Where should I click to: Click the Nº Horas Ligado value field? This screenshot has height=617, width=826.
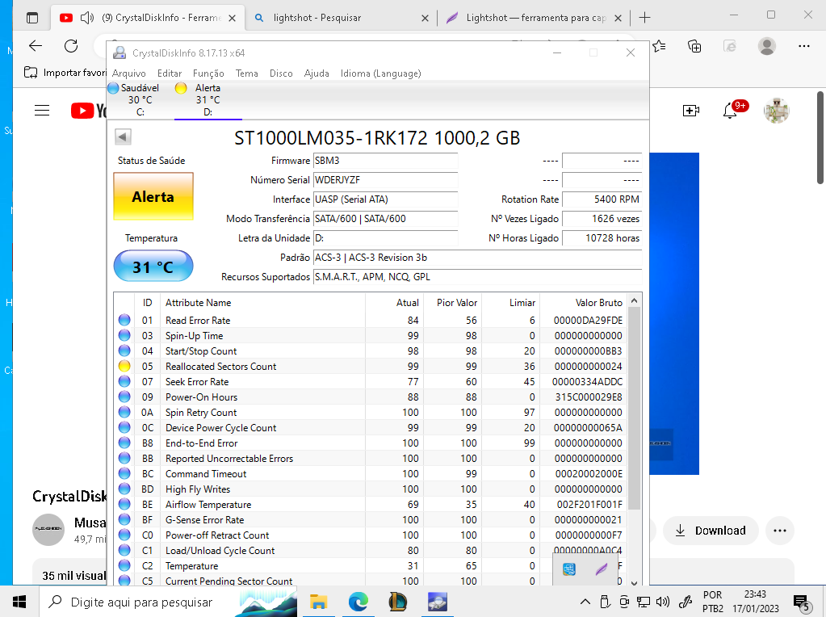602,238
